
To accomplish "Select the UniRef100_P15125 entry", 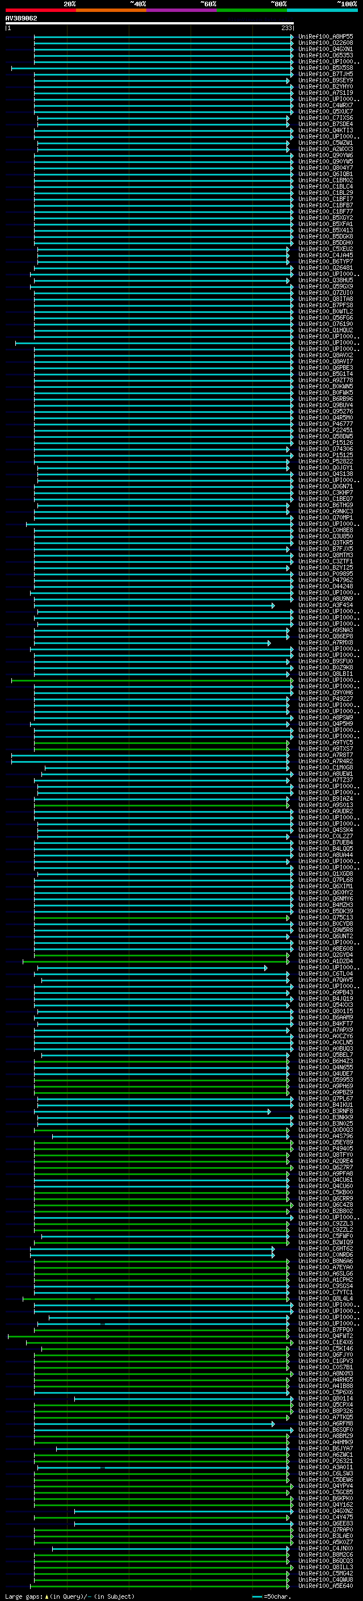I will [325, 455].
